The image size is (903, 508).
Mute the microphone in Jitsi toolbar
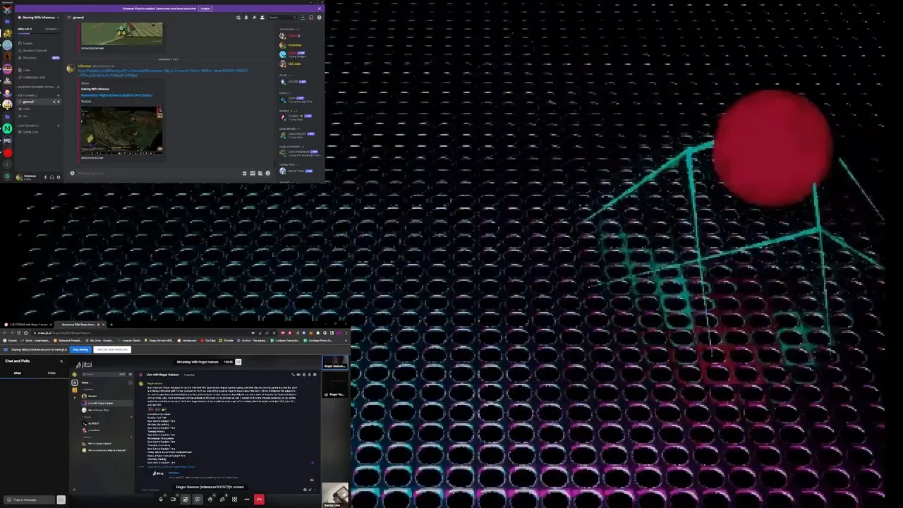pos(162,500)
